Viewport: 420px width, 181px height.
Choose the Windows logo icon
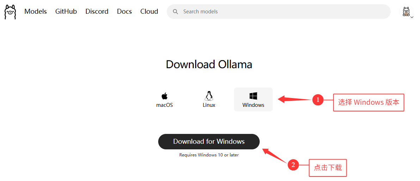click(253, 96)
